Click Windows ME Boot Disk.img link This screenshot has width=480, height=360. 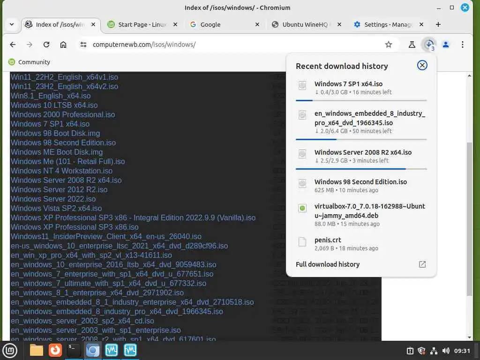coord(57,152)
